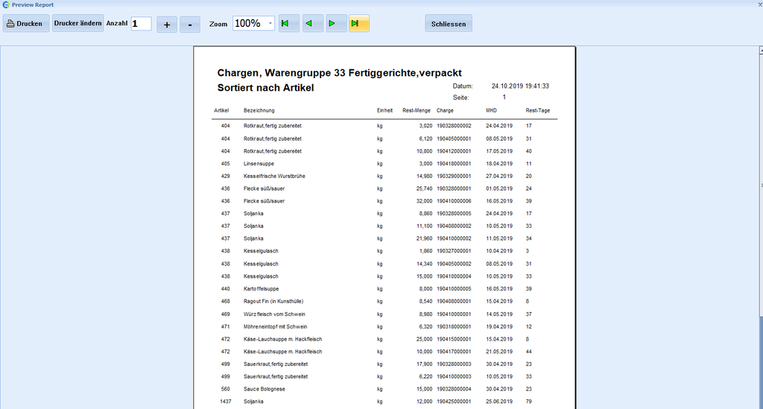763x409 pixels.
Task: Select the Bezeichnung column header
Action: (x=259, y=110)
